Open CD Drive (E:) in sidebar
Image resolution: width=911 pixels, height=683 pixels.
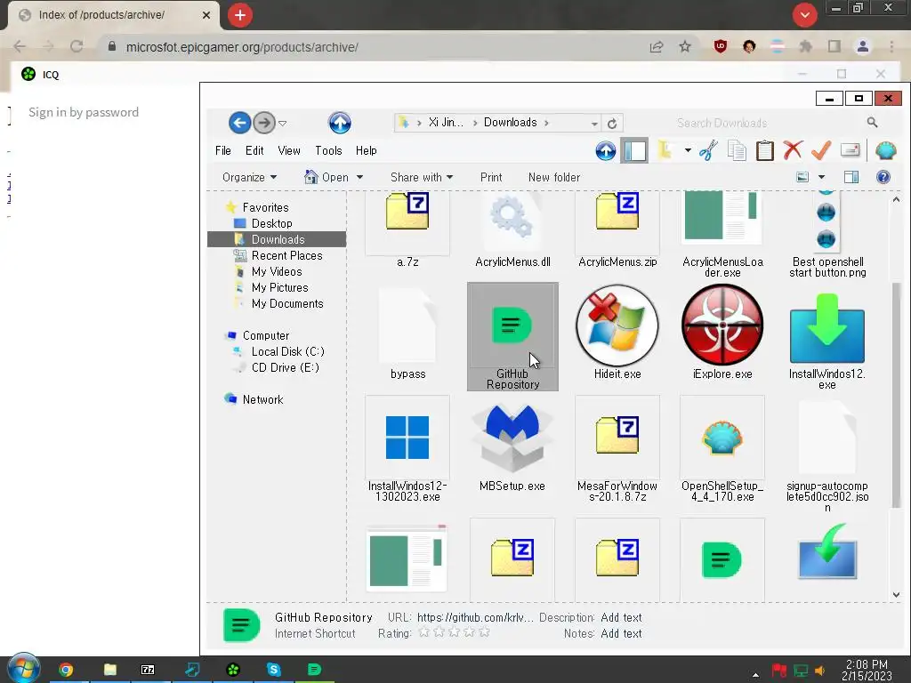tap(285, 367)
